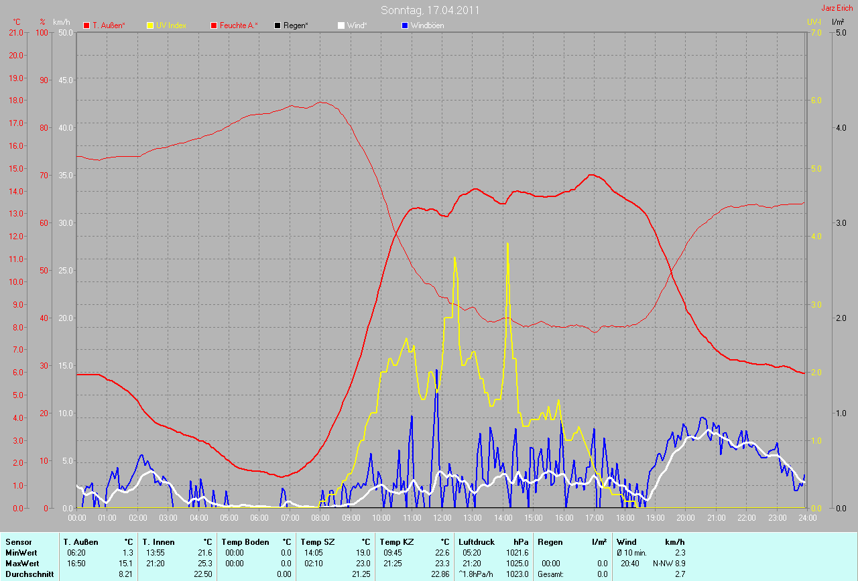
Task: Click the 'Gesamt:' rain total label
Action: pyautogui.click(x=551, y=574)
